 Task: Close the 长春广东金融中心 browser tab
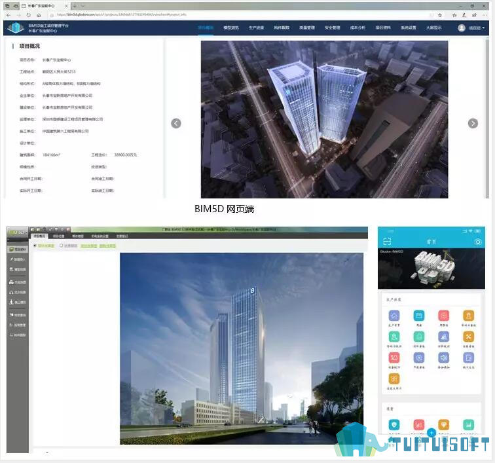[67, 6]
